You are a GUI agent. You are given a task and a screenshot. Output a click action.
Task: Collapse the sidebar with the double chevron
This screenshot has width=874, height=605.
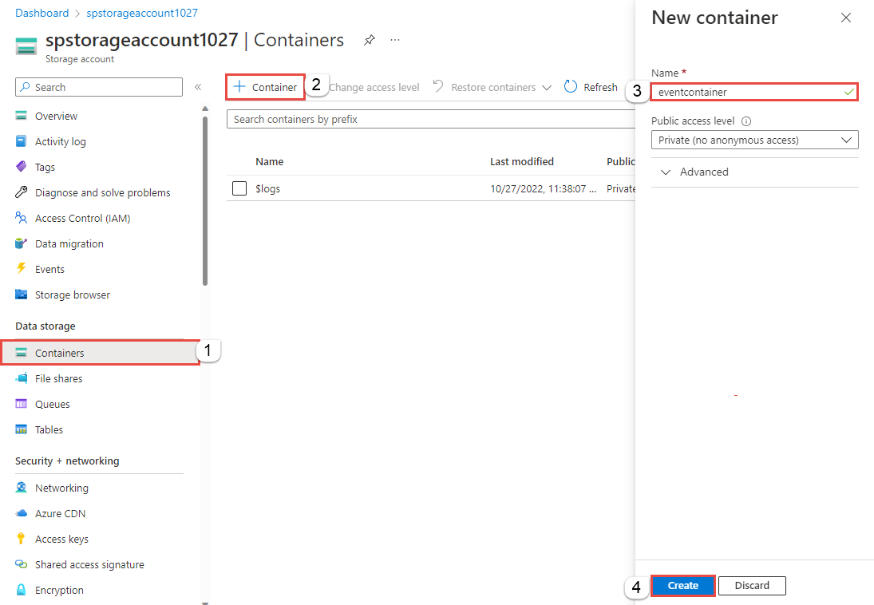click(198, 87)
